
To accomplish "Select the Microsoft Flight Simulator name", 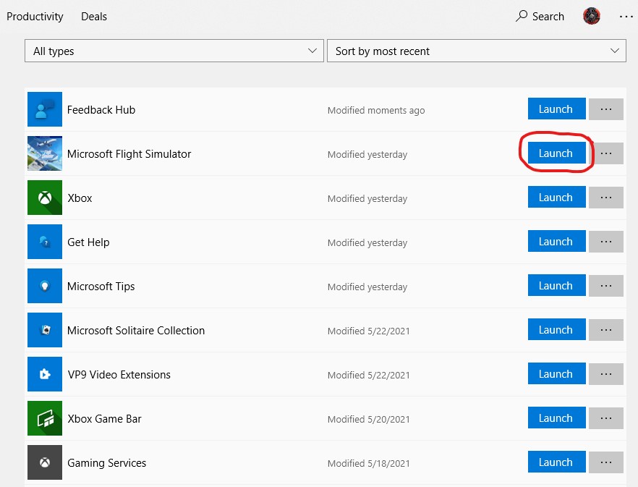I will tap(129, 154).
